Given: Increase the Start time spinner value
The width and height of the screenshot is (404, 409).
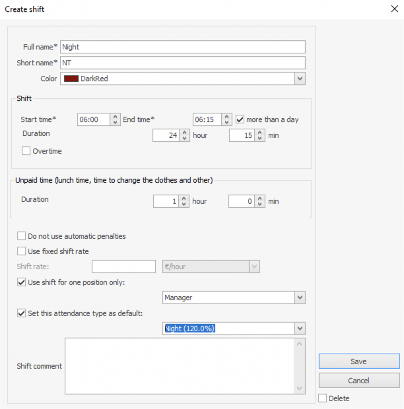Looking at the screenshot, I should [x=115, y=116].
